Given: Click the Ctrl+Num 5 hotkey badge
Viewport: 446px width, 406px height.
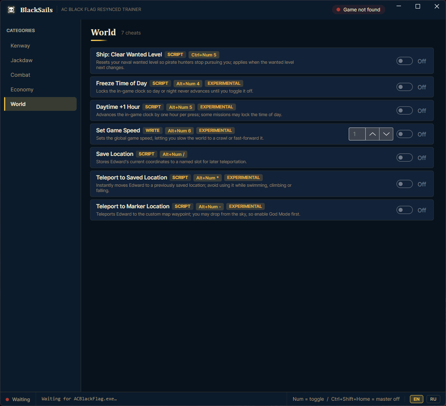Looking at the screenshot, I should click(x=204, y=55).
